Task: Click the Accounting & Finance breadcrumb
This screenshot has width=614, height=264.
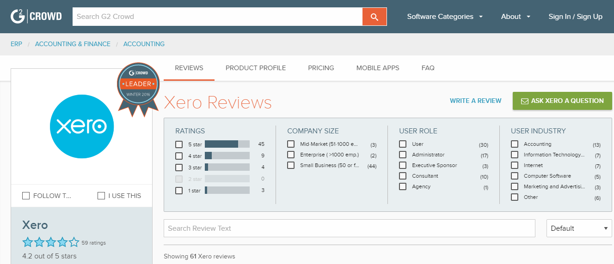Action: [x=73, y=44]
